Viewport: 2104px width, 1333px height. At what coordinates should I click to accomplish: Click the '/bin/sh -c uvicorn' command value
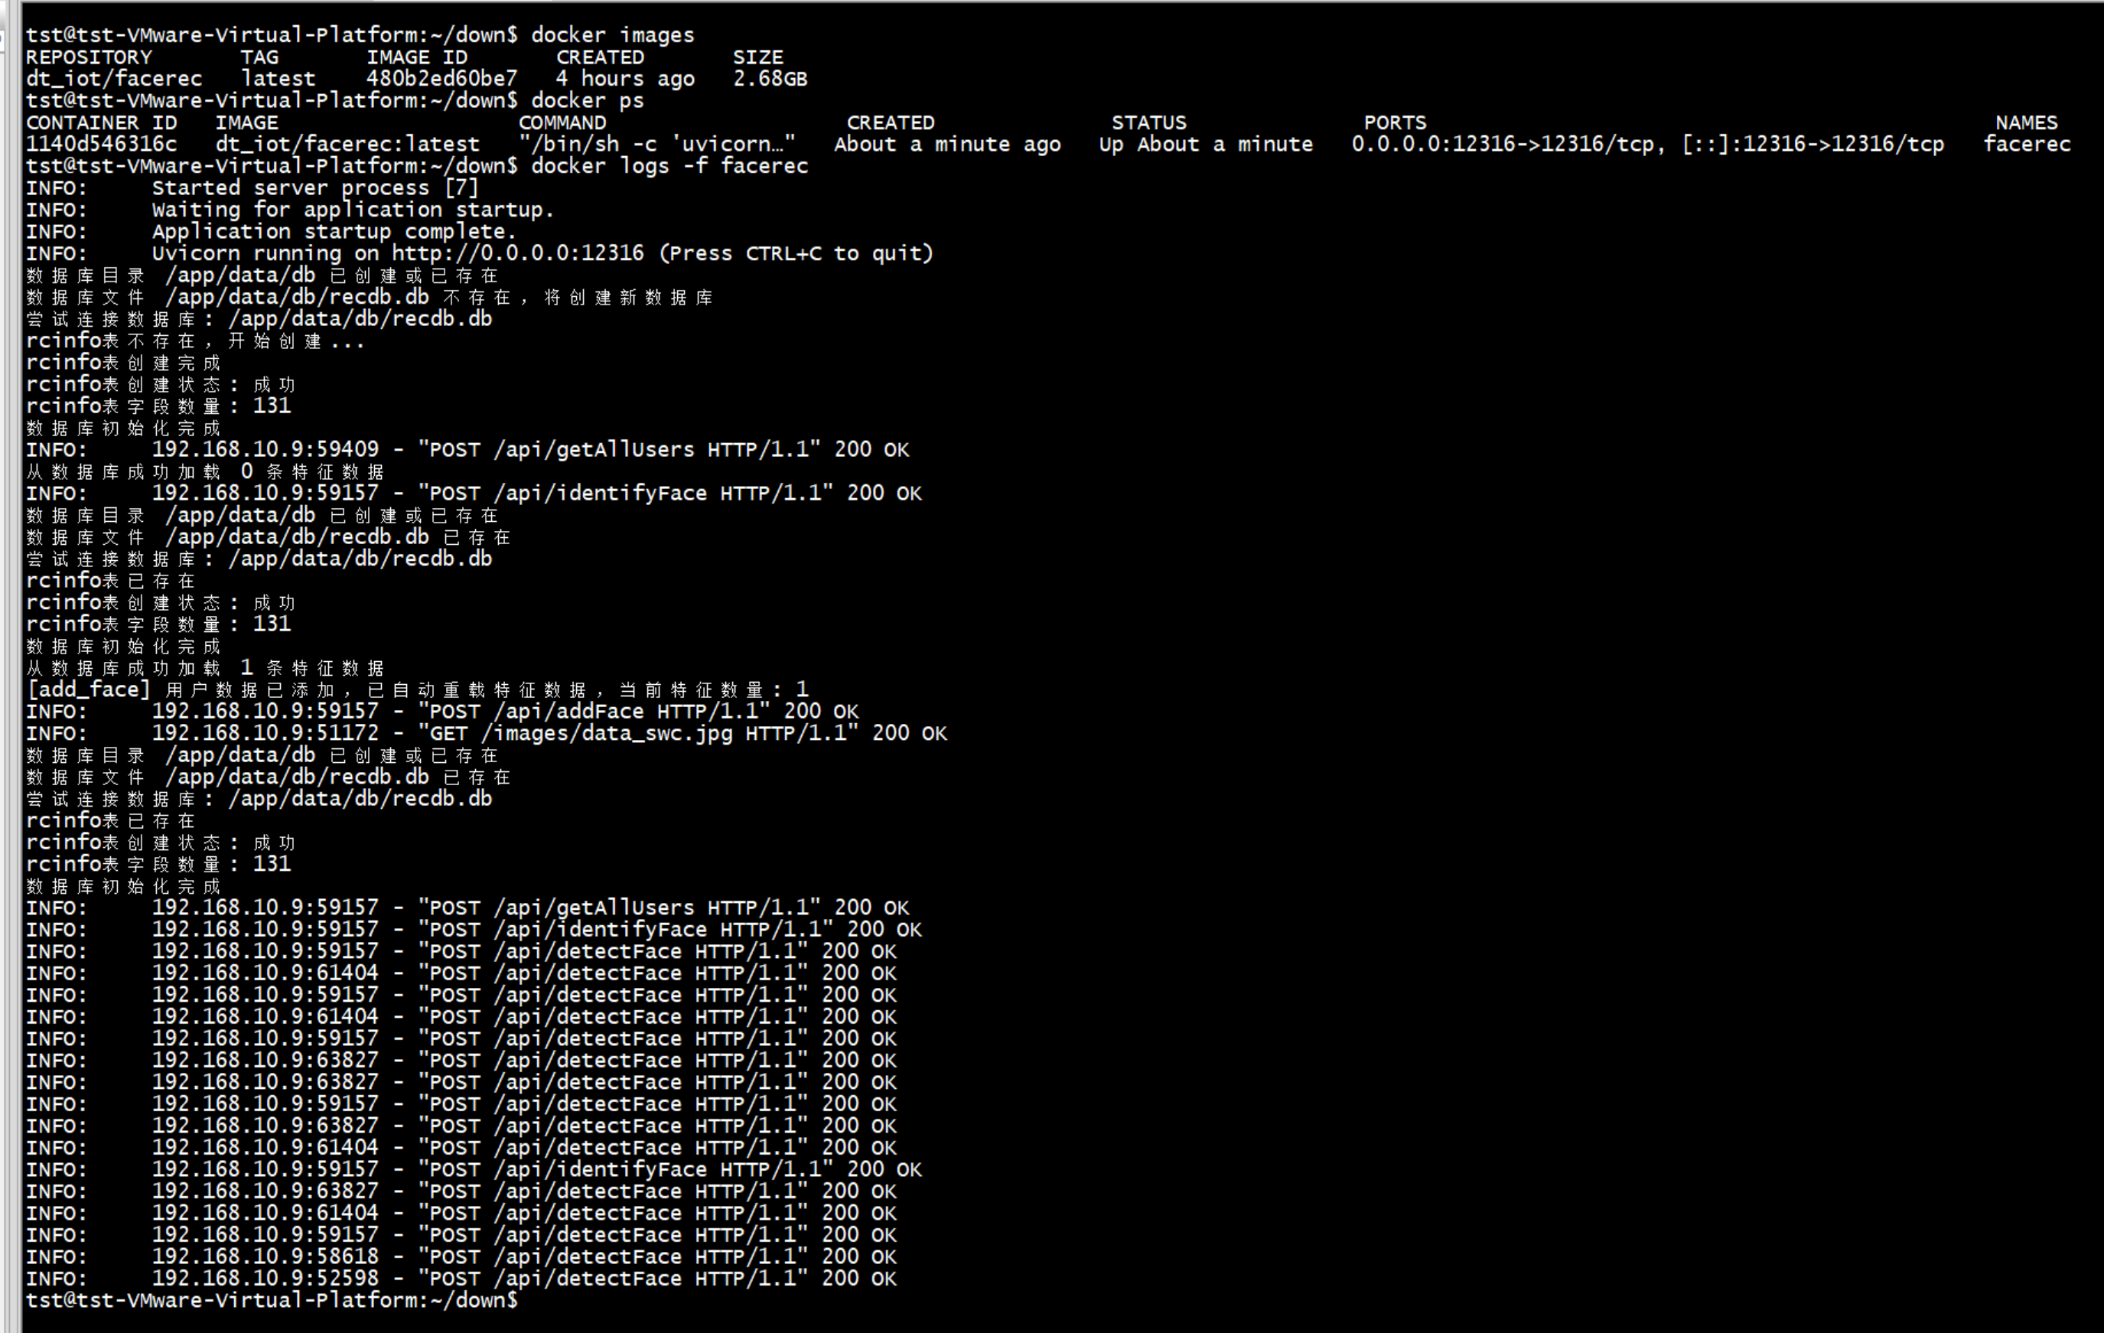[x=656, y=144]
